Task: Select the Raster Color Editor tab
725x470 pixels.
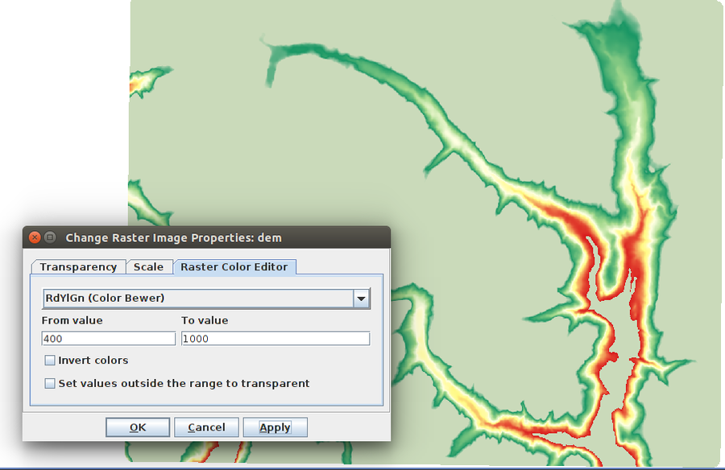Action: coord(234,266)
